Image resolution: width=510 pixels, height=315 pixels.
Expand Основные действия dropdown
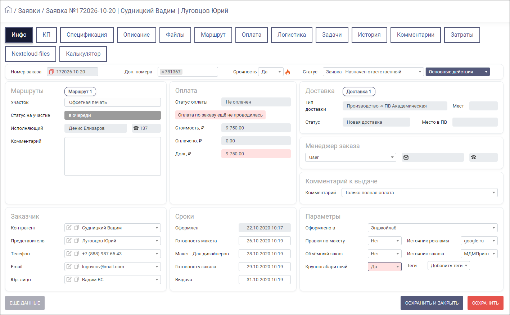458,72
